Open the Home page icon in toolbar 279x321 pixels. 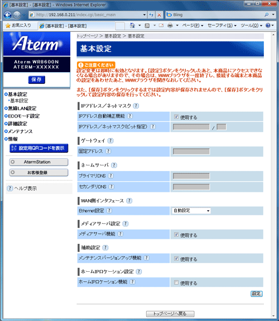[132, 25]
